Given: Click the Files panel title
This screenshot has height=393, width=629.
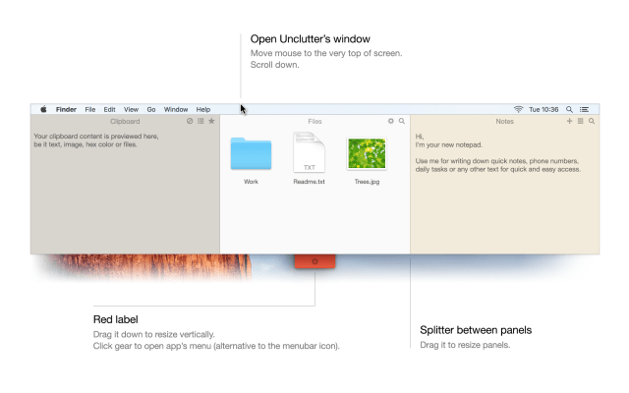Looking at the screenshot, I should (x=314, y=121).
